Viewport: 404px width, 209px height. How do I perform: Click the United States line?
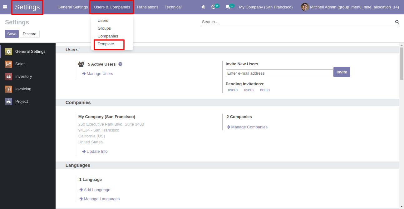point(91,142)
